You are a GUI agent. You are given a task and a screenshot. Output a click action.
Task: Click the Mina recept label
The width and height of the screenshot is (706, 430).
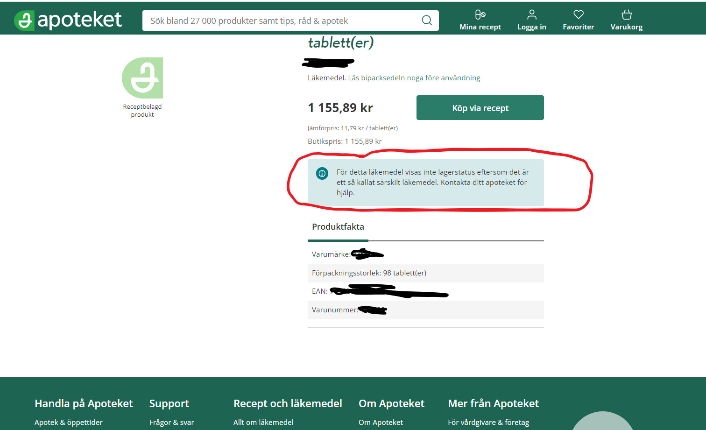click(480, 27)
